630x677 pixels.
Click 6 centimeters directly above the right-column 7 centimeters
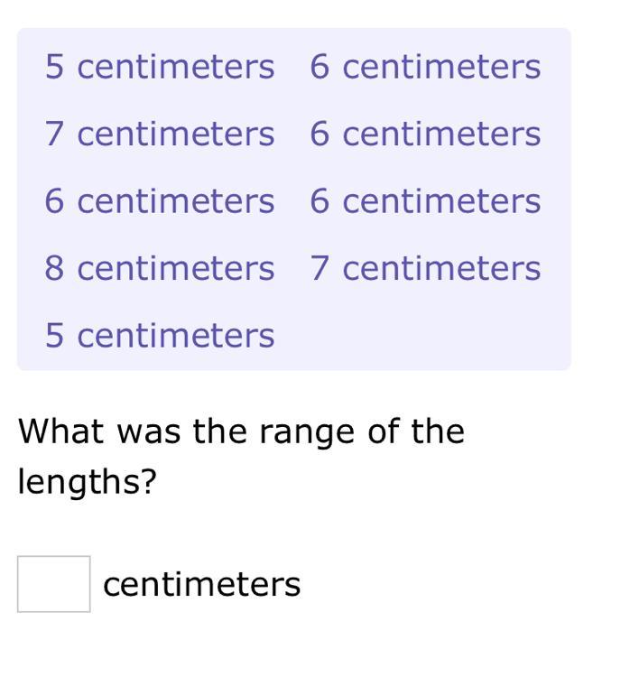[425, 200]
